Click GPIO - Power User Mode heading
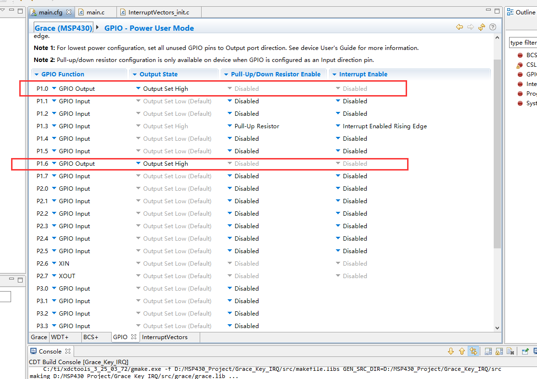 [149, 28]
